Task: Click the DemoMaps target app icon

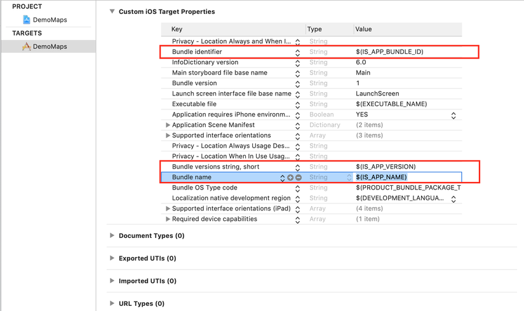Action: [27, 46]
